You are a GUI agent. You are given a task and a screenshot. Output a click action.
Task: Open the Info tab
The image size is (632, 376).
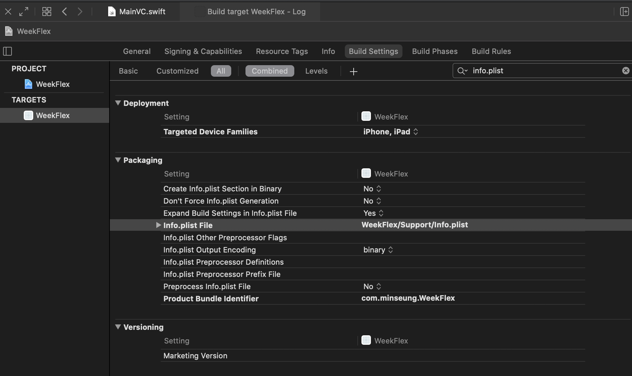tap(328, 51)
